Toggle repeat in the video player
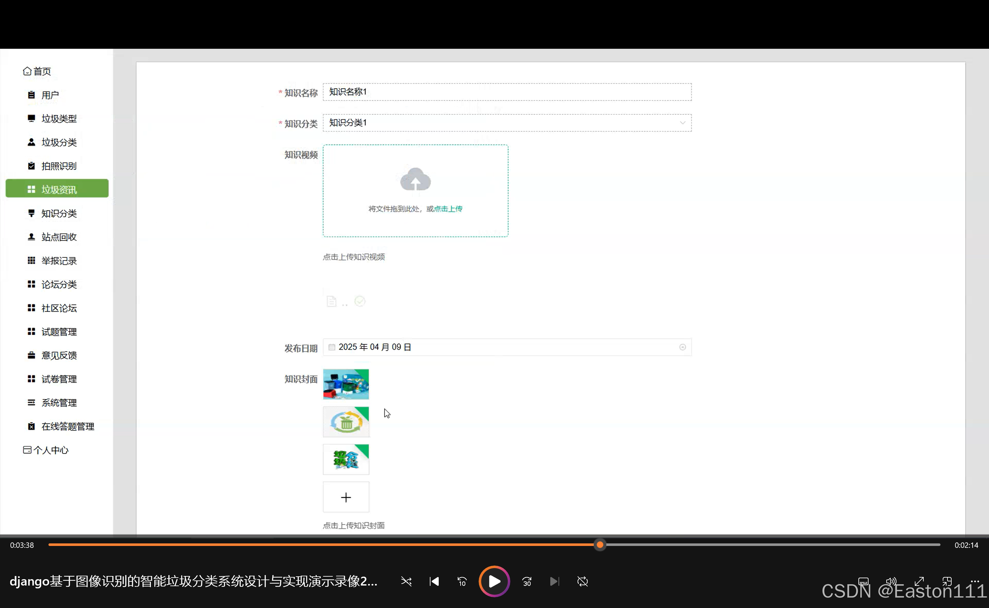 (582, 581)
